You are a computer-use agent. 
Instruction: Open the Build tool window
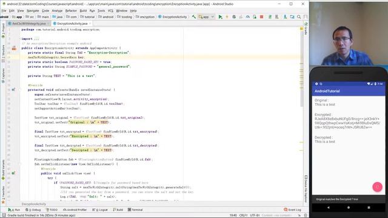click(118, 210)
